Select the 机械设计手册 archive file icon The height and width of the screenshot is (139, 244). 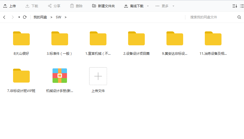click(x=60, y=76)
